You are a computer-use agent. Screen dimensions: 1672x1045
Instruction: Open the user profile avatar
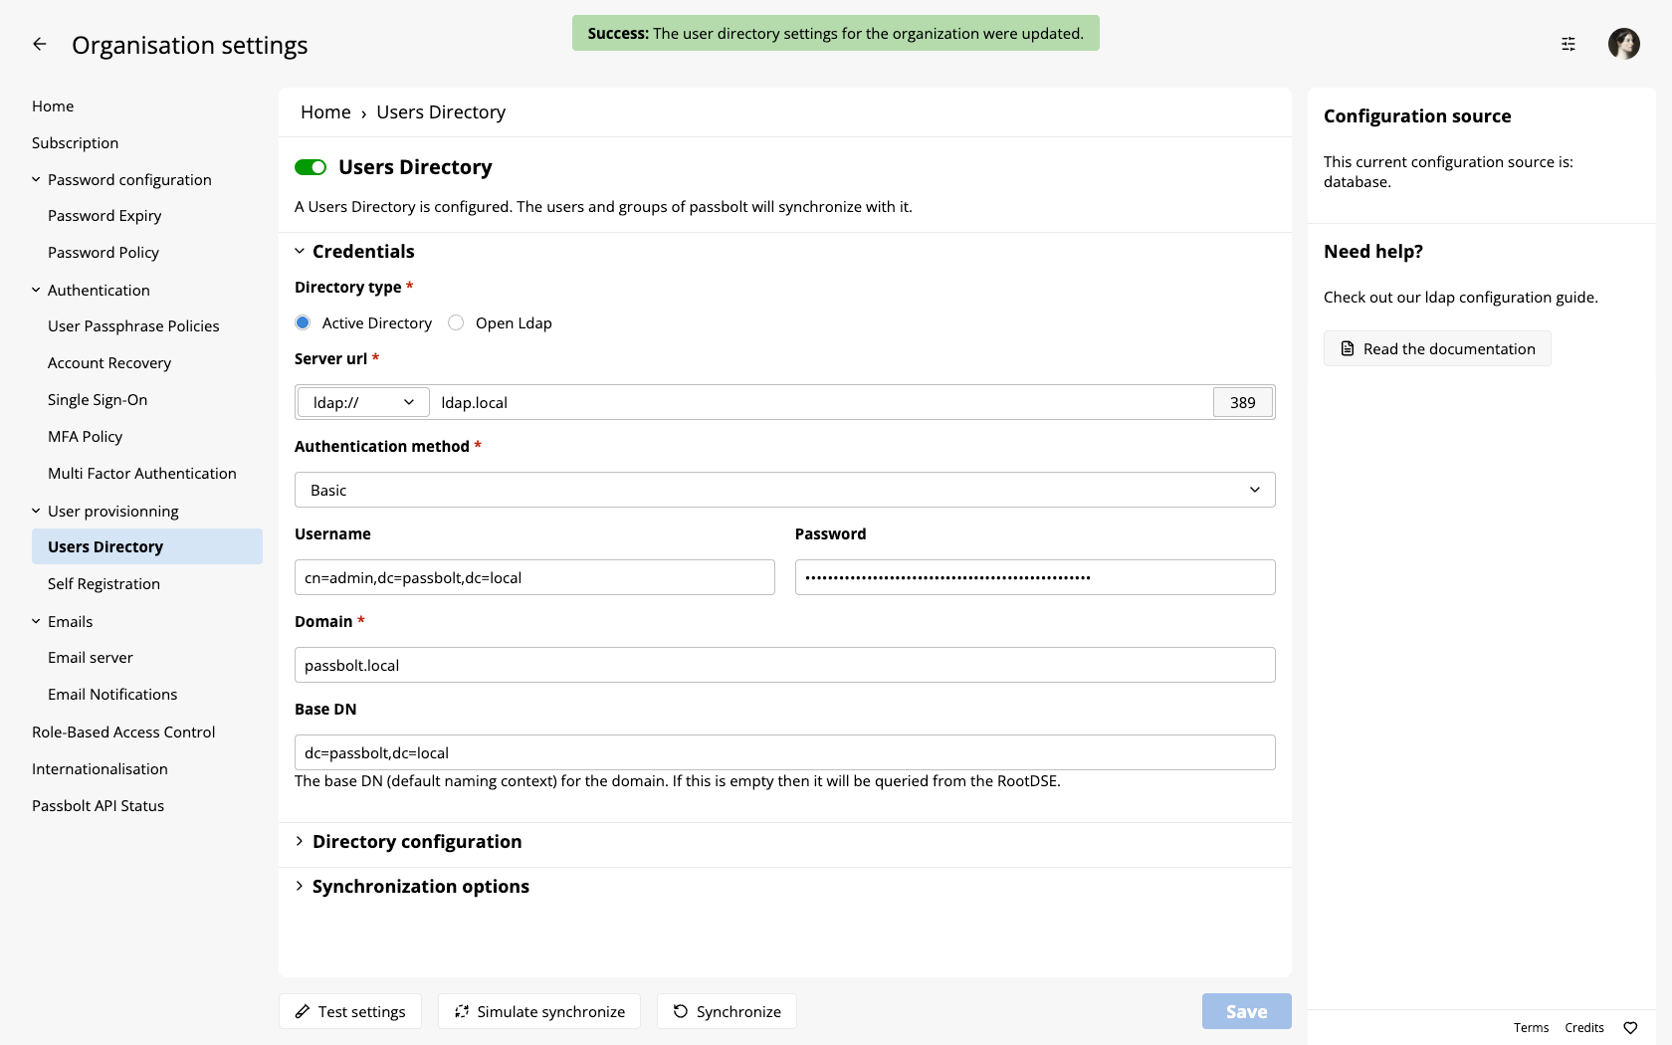click(1624, 44)
